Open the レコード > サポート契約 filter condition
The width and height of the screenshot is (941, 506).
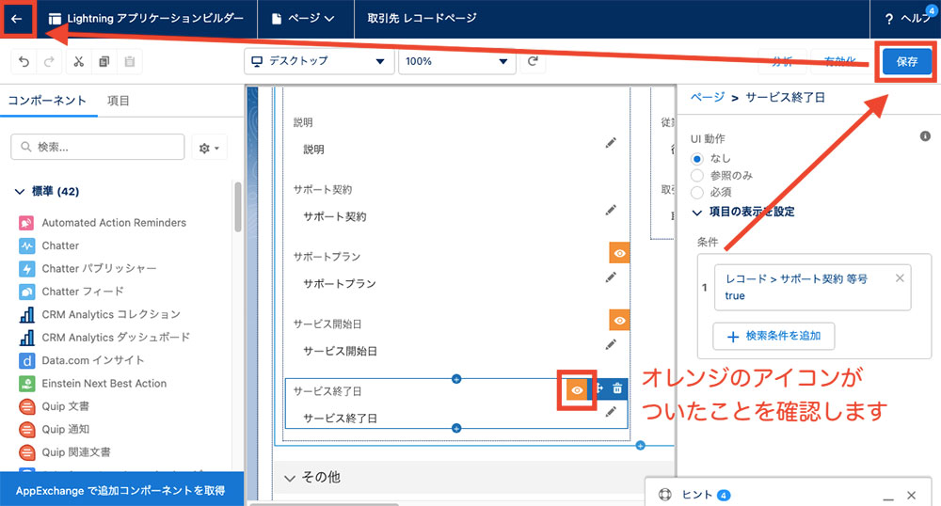[x=796, y=287]
